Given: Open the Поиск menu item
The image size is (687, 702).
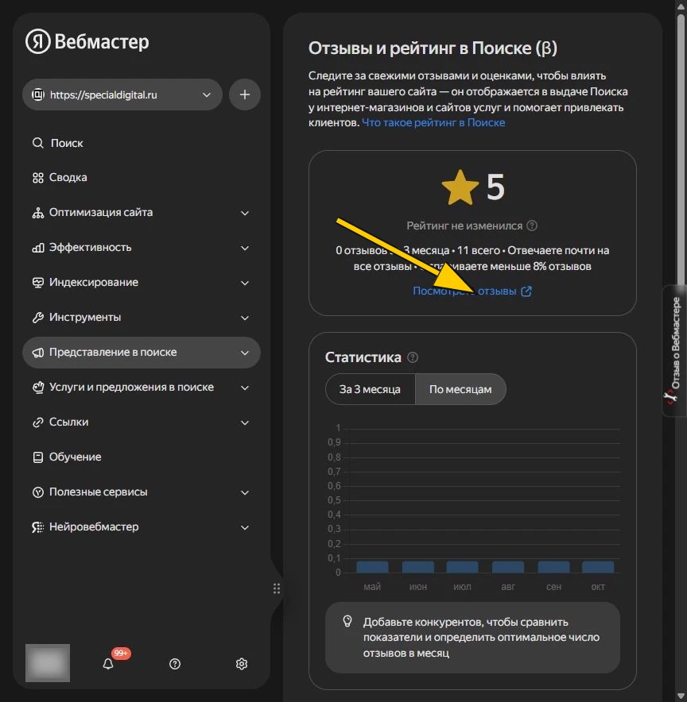Looking at the screenshot, I should tap(142, 143).
